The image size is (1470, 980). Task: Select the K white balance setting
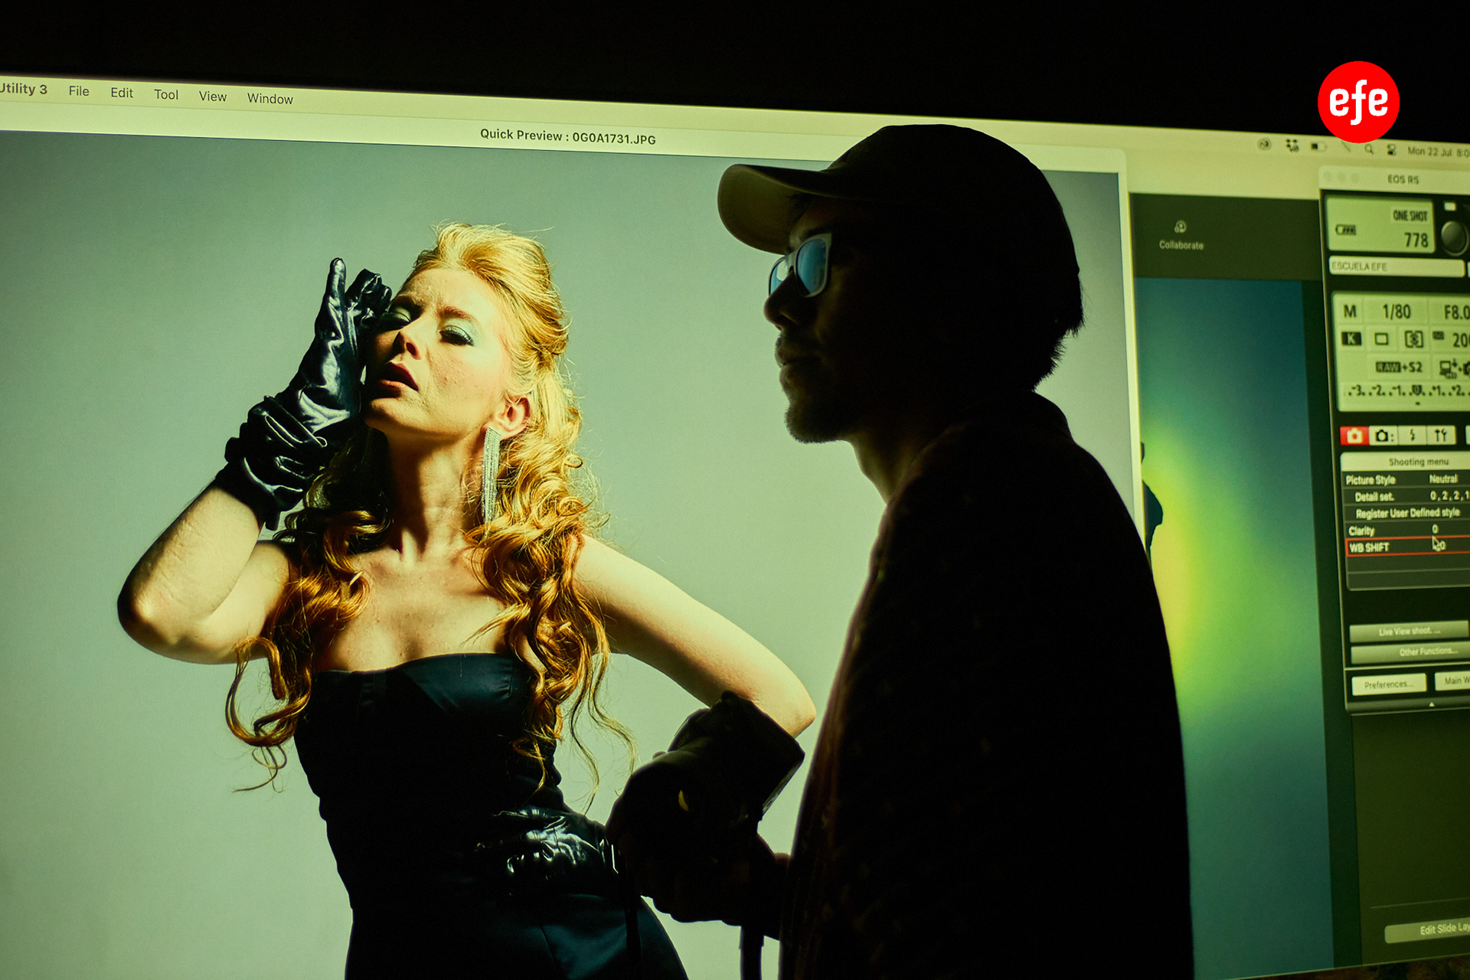pyautogui.click(x=1351, y=338)
